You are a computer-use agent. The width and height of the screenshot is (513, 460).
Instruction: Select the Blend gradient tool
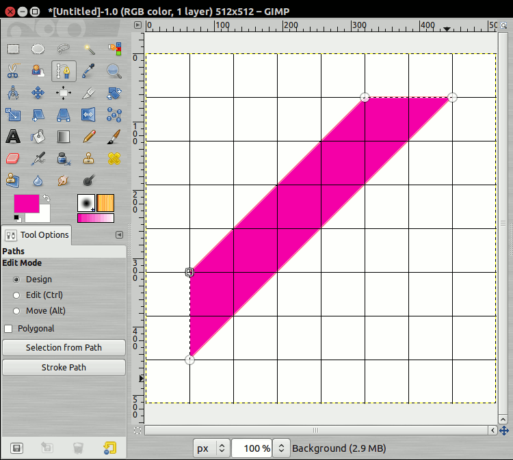click(64, 137)
